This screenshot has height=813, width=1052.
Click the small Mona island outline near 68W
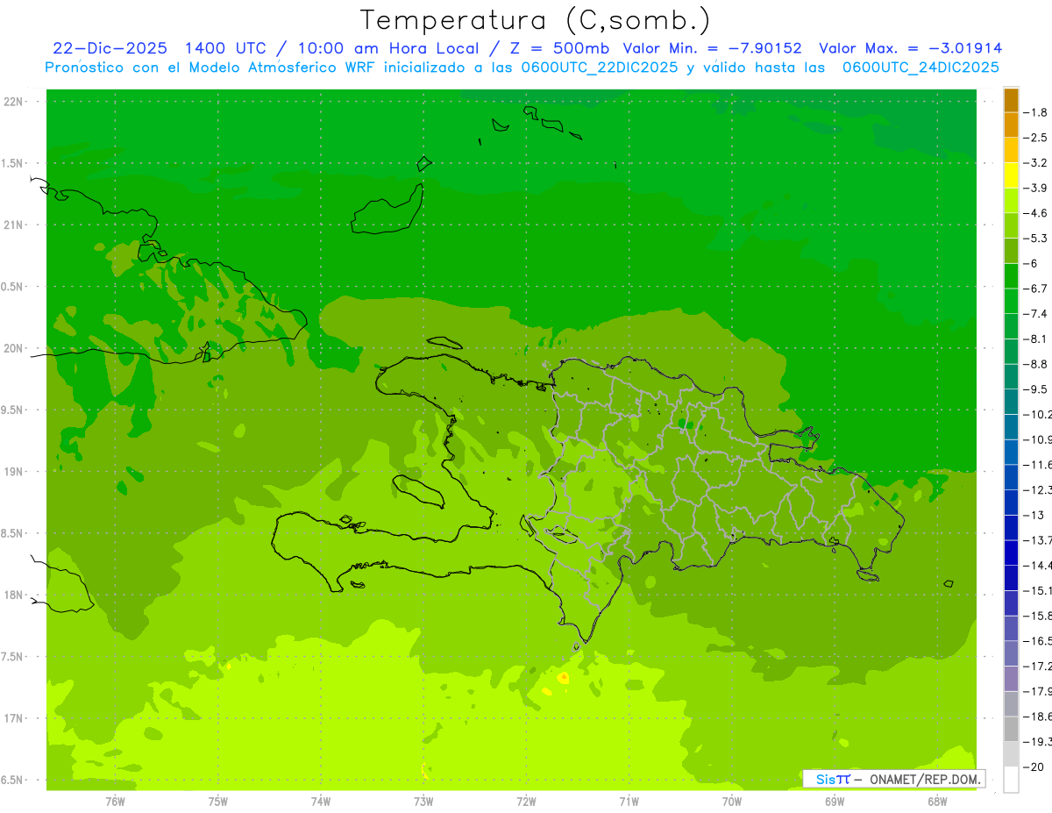coord(948,583)
